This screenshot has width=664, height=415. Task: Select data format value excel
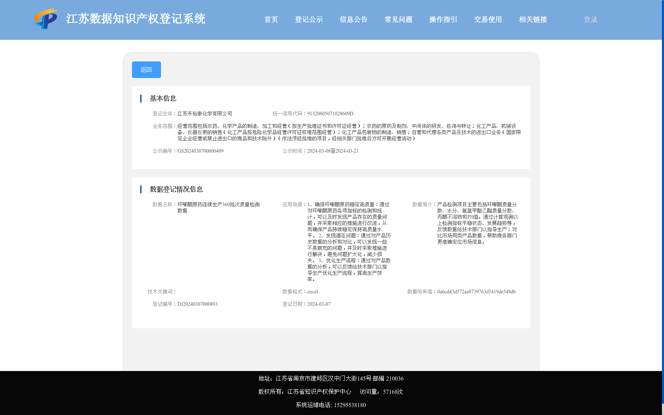(x=312, y=292)
